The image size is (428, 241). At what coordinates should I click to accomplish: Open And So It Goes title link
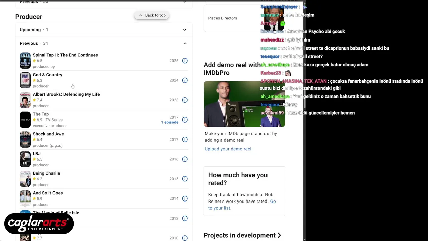point(48,193)
